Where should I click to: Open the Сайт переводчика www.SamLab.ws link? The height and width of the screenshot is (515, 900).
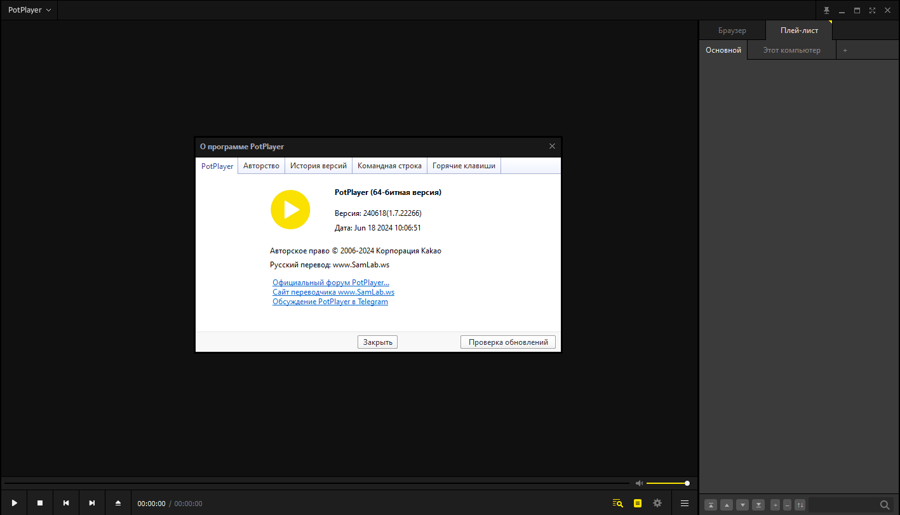pos(333,292)
